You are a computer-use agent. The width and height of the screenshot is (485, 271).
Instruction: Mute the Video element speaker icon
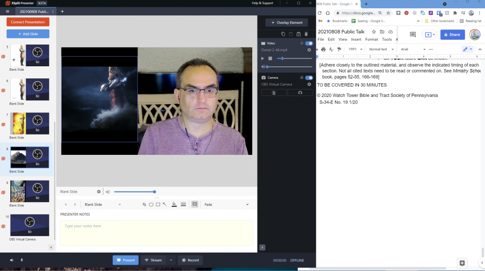263,67
